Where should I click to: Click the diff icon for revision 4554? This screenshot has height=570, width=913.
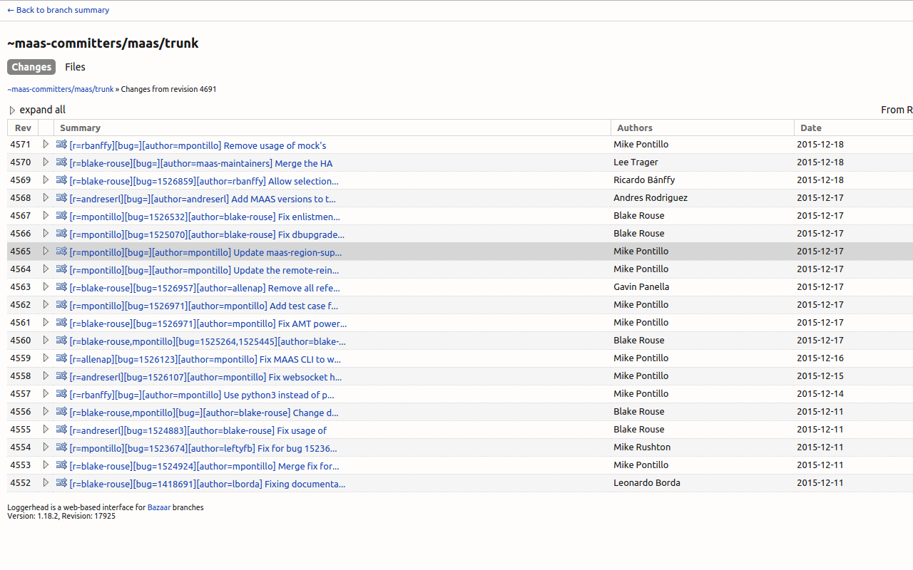pos(61,447)
